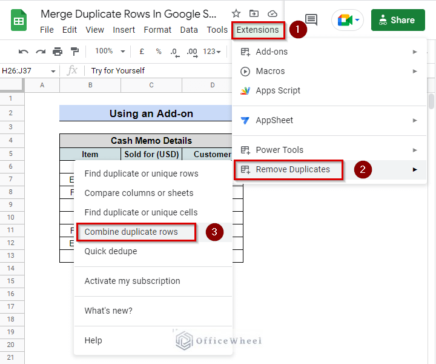
Task: Expand the Power Tools submenu
Action: pyautogui.click(x=329, y=150)
